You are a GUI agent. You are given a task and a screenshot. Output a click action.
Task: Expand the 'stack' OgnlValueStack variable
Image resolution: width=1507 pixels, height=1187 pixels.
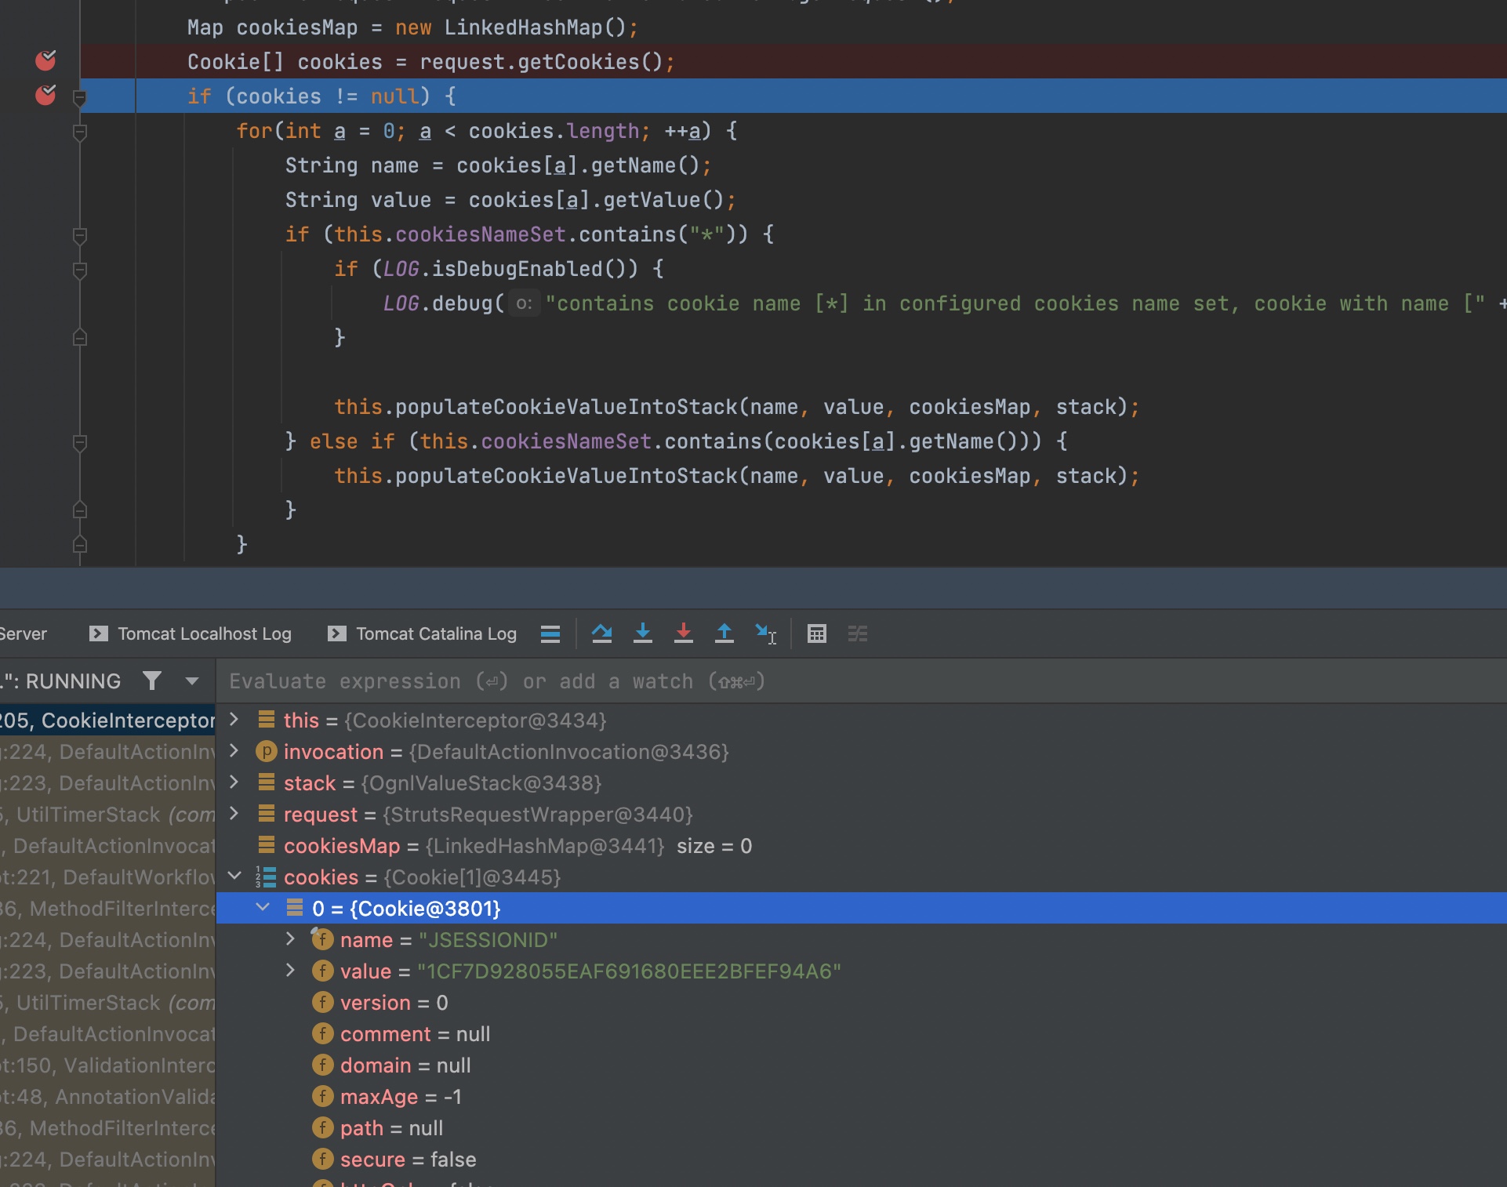click(x=234, y=782)
